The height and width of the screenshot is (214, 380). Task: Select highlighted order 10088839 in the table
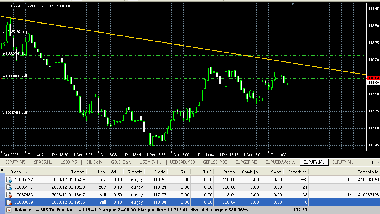click(x=24, y=202)
